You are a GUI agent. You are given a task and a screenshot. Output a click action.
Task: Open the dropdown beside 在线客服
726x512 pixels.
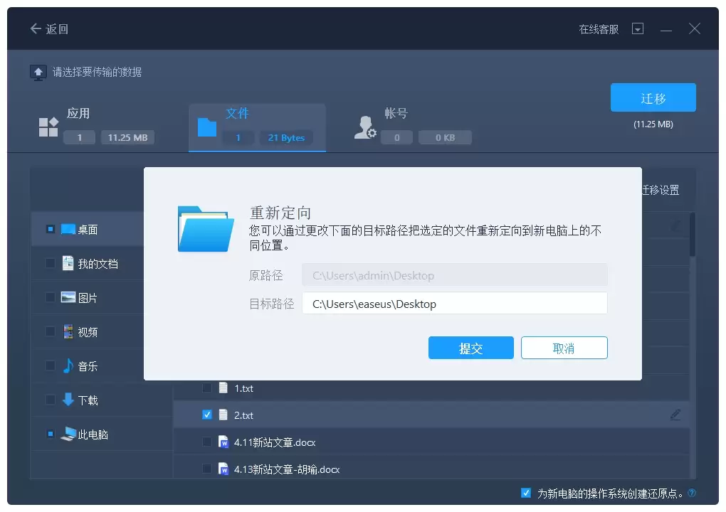pyautogui.click(x=638, y=28)
